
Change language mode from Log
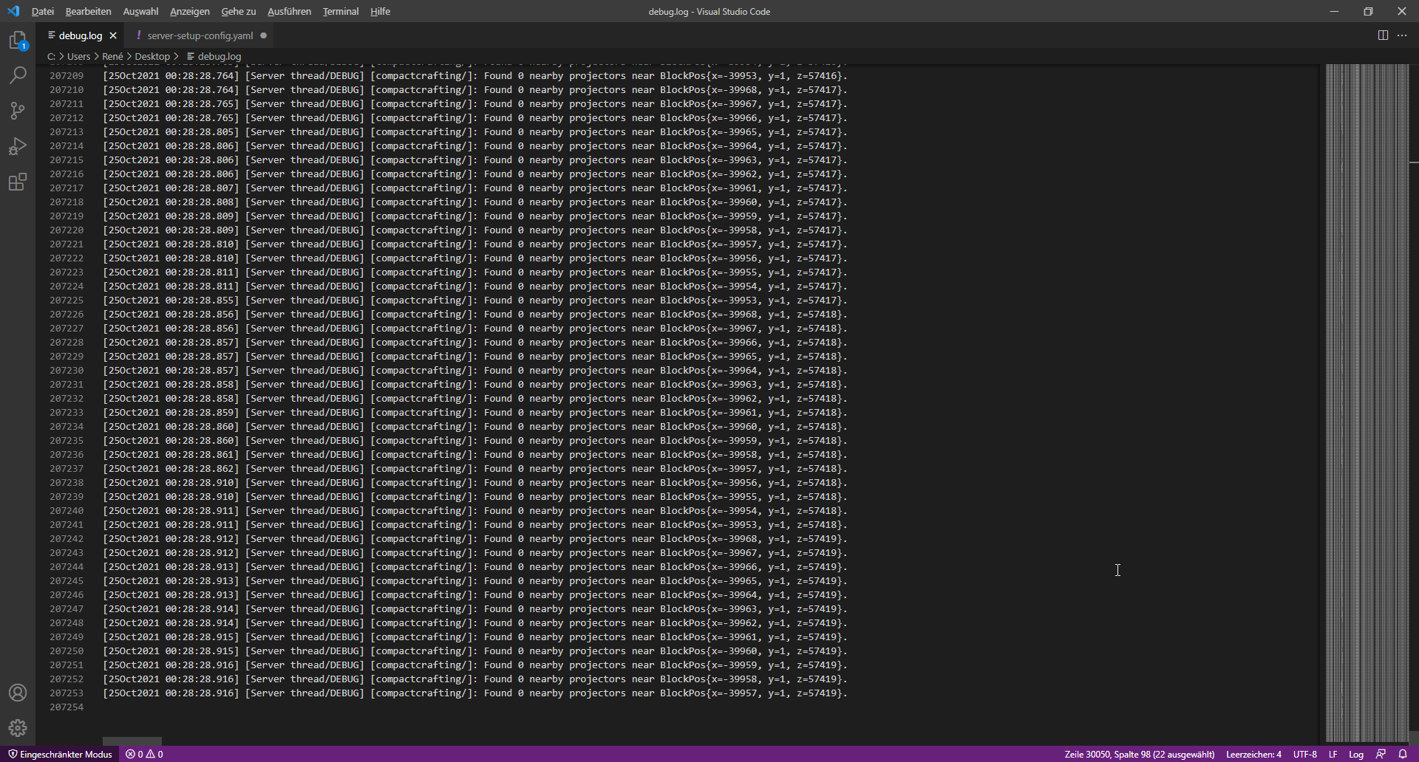point(1355,754)
